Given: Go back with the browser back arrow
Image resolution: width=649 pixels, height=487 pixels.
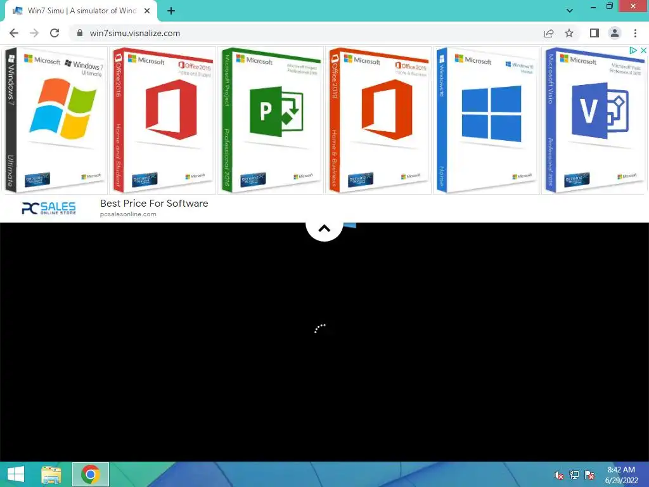Looking at the screenshot, I should coord(14,33).
